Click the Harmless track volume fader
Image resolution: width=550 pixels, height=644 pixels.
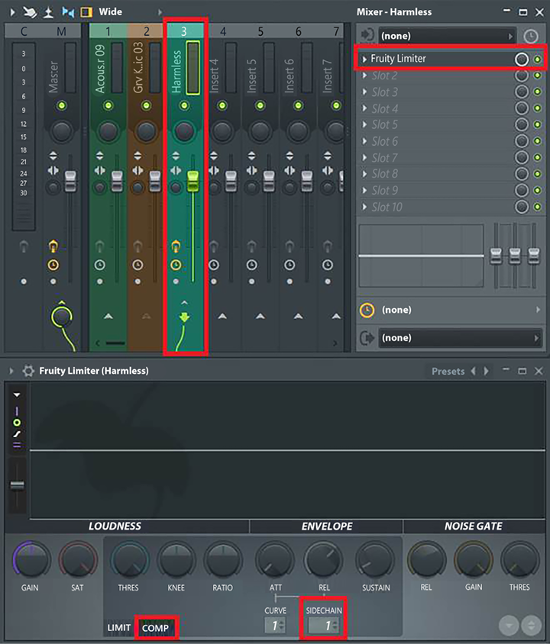pyautogui.click(x=192, y=182)
